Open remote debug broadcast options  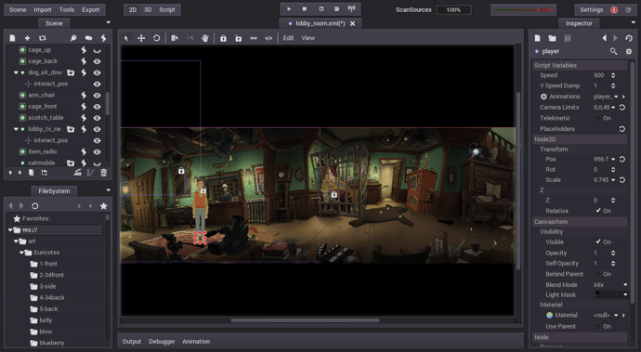(x=351, y=9)
